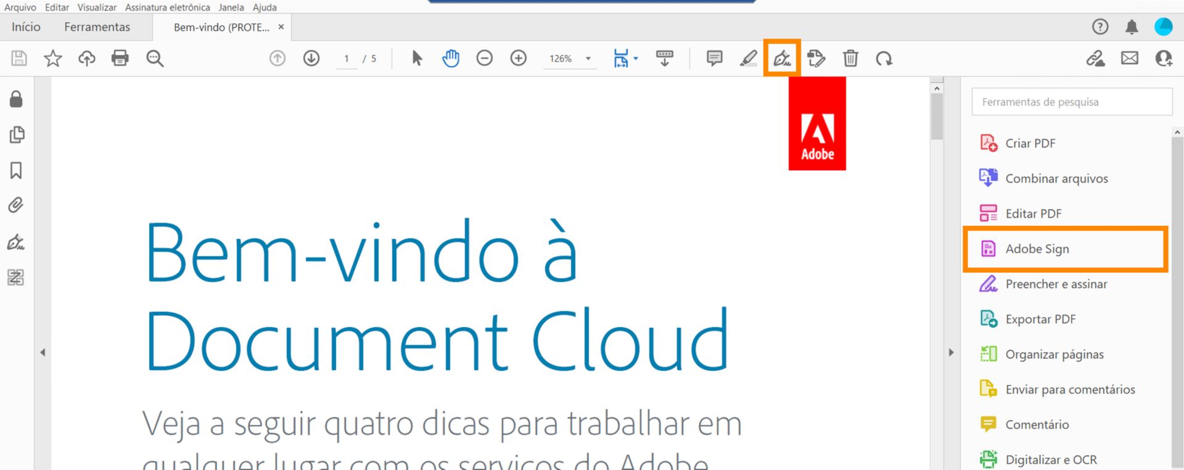Open the zoom level dropdown arrow

(588, 59)
